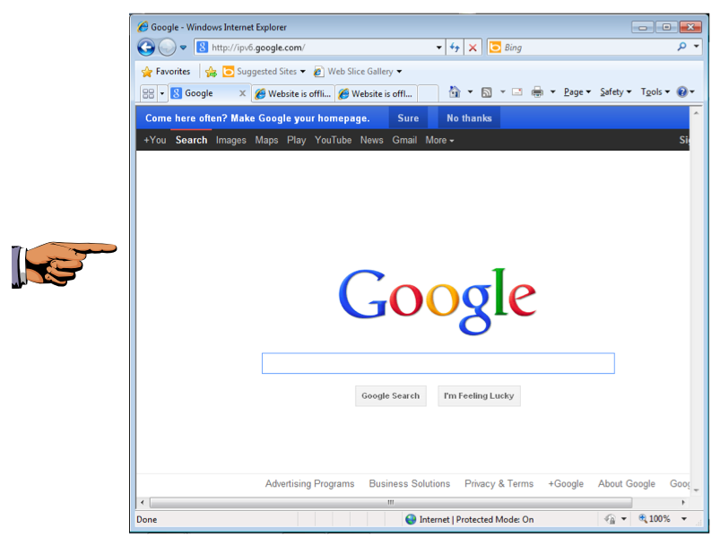
Task: Click Internet Protected Mode status globe icon
Action: pos(411,519)
